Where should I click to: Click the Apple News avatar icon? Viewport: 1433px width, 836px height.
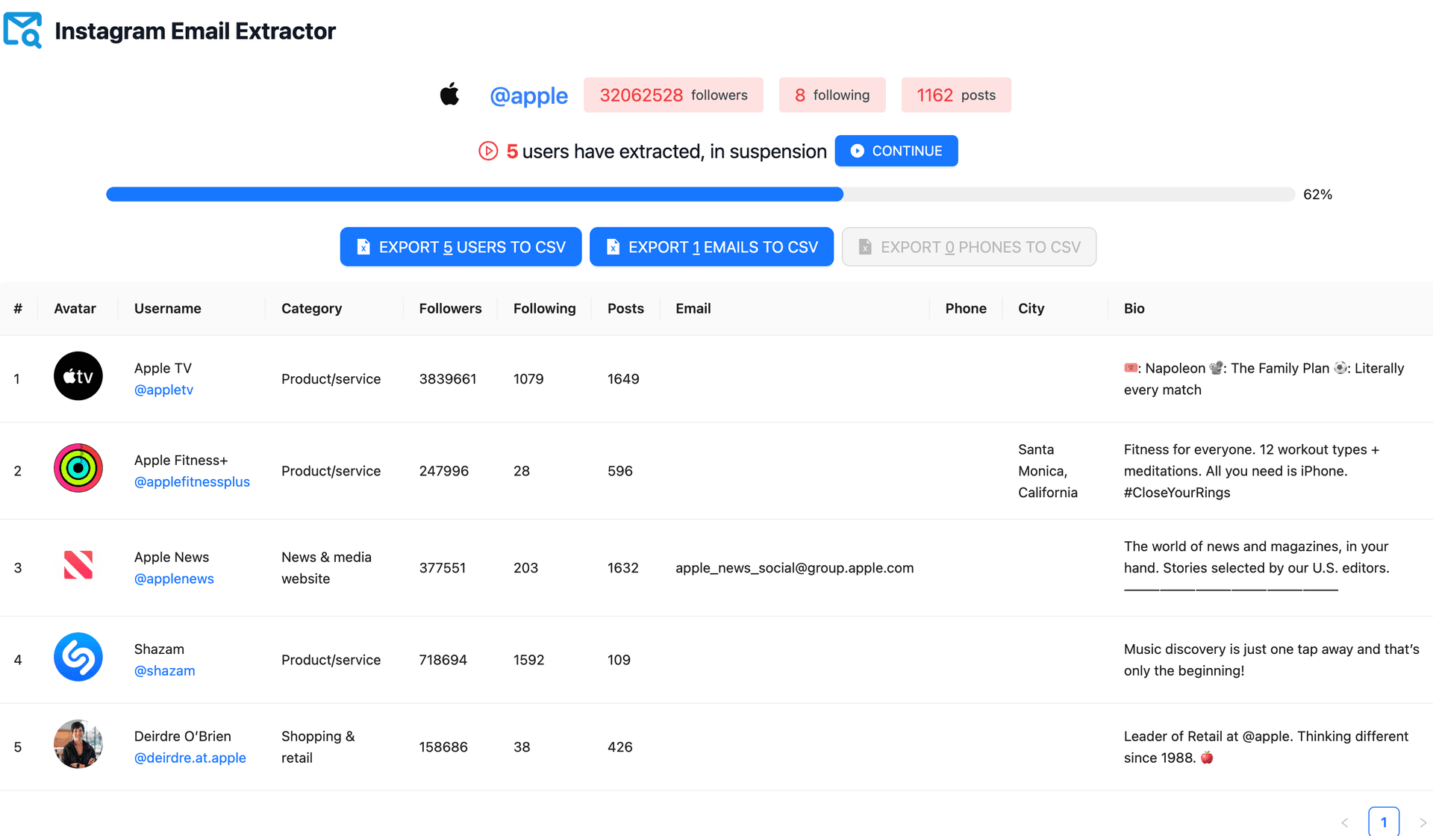[78, 565]
